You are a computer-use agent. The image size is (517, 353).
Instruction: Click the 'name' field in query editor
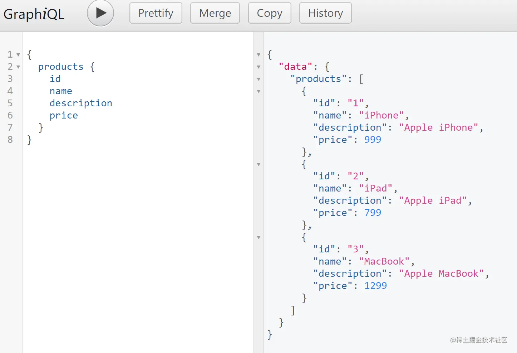tap(61, 91)
